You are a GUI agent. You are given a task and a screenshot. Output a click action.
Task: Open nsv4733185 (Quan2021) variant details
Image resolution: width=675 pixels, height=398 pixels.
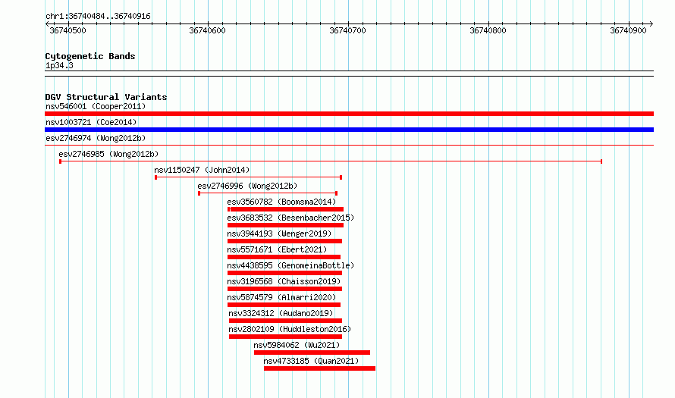pos(311,361)
